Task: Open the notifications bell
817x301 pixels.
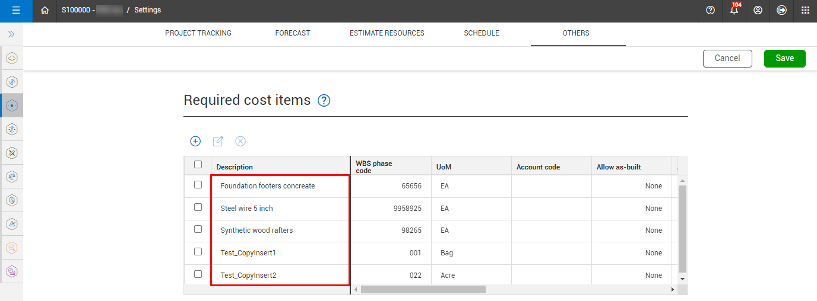Action: pos(734,10)
